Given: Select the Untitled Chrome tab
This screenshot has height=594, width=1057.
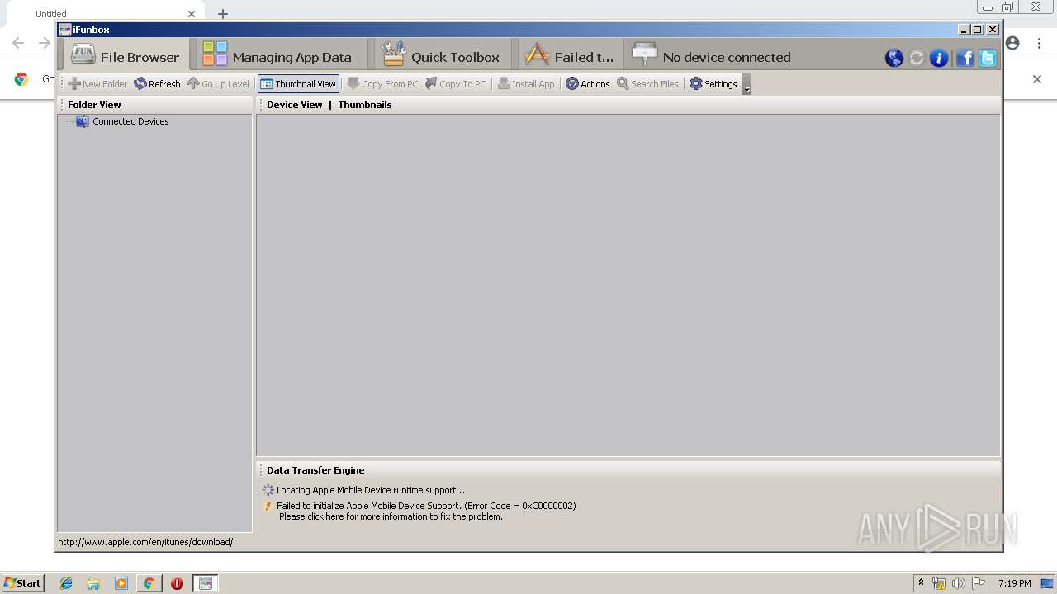Looking at the screenshot, I should pos(107,14).
